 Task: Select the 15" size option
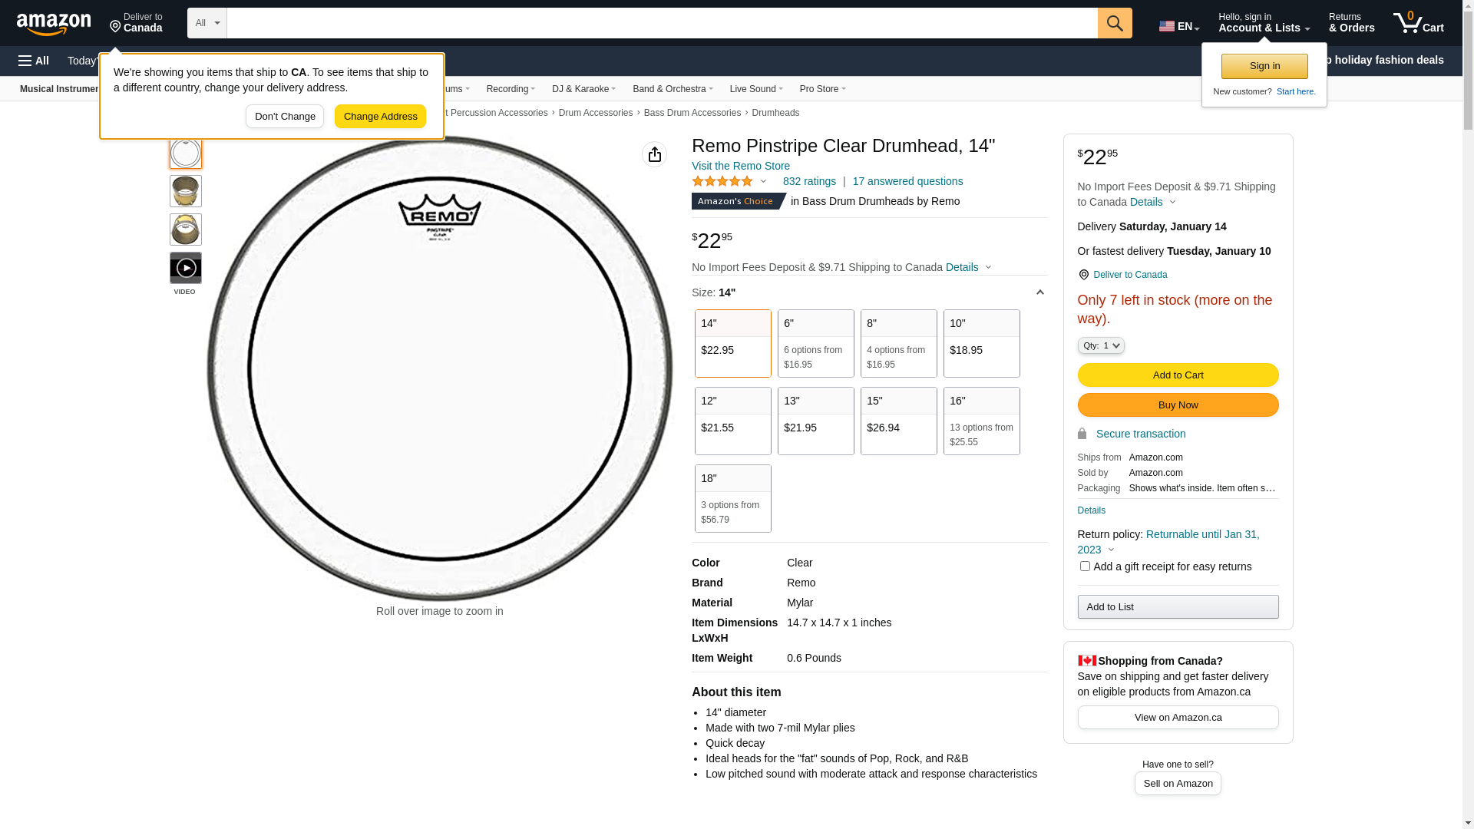[898, 421]
